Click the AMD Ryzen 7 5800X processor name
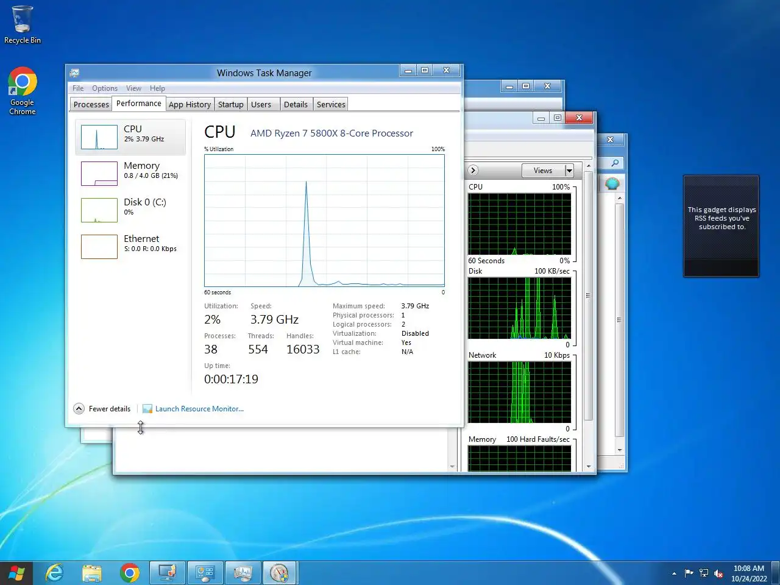Image resolution: width=780 pixels, height=585 pixels. click(331, 133)
